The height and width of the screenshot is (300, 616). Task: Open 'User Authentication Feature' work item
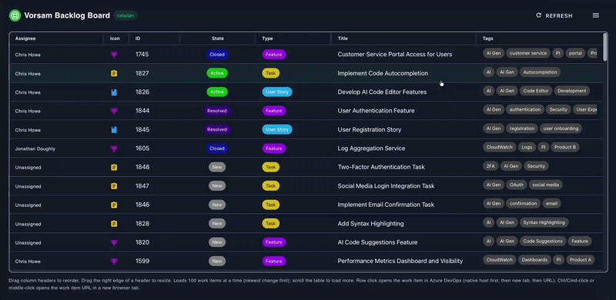click(376, 111)
